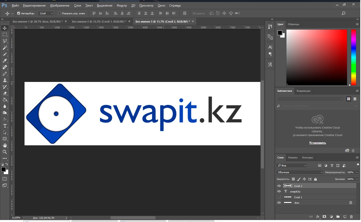Viewport: 361px width, 222px height.
Task: Click the foreground color swatch in toolbar
Action: pos(4,170)
